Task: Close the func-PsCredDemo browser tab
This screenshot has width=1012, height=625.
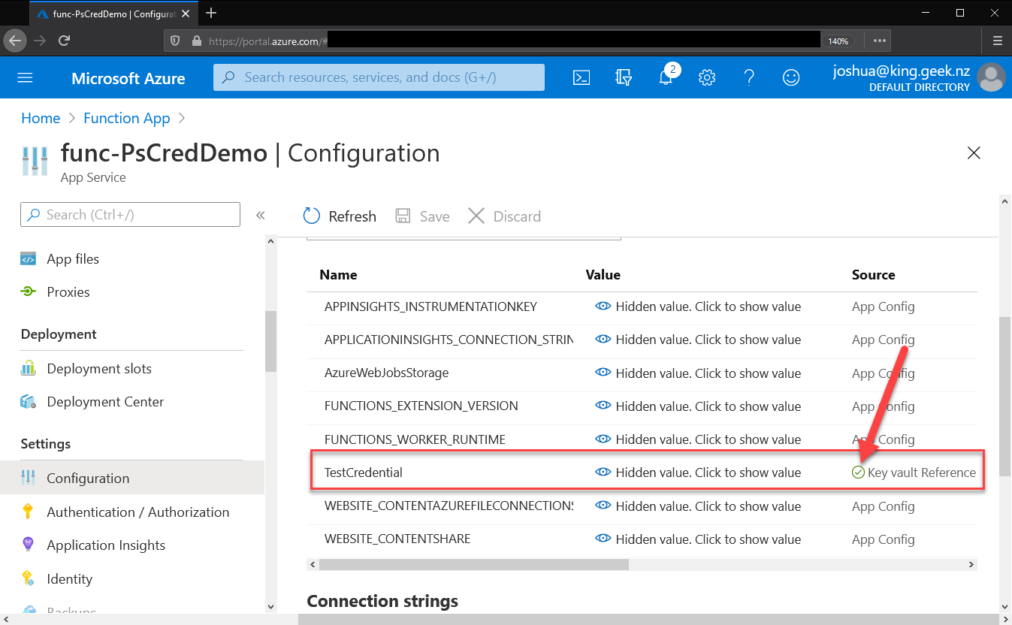Action: [187, 14]
